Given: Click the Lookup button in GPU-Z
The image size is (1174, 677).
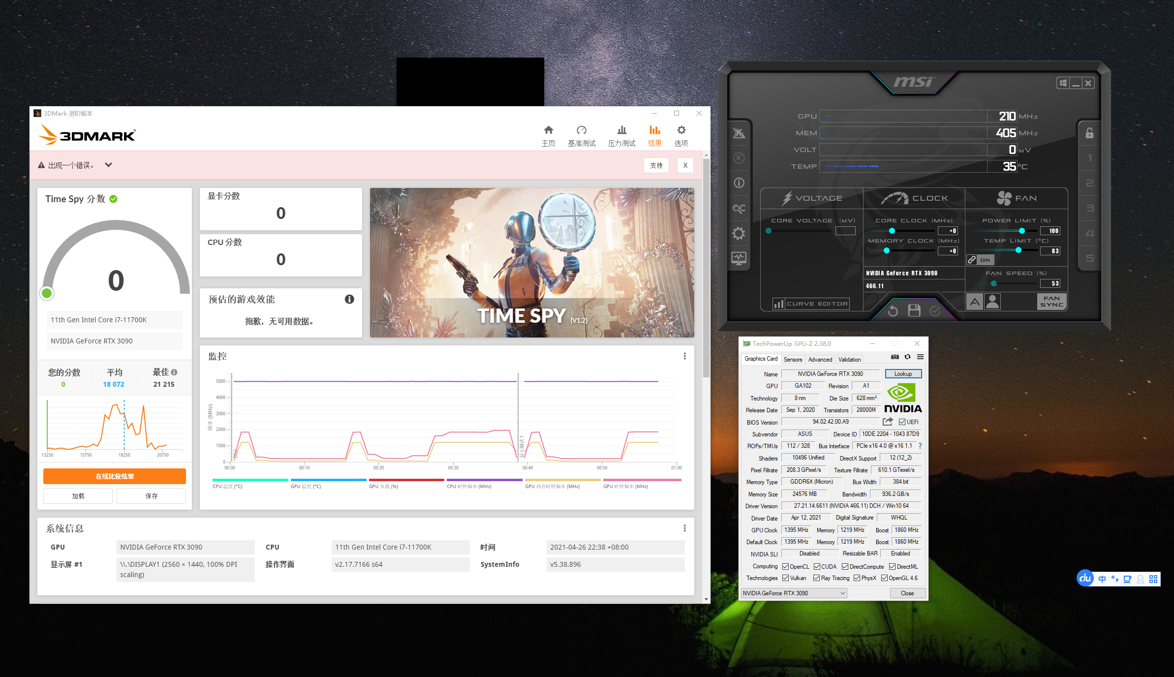Looking at the screenshot, I should tap(903, 374).
